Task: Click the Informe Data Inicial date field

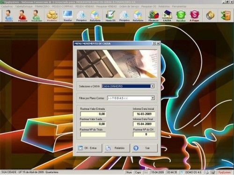Action: (x=144, y=114)
